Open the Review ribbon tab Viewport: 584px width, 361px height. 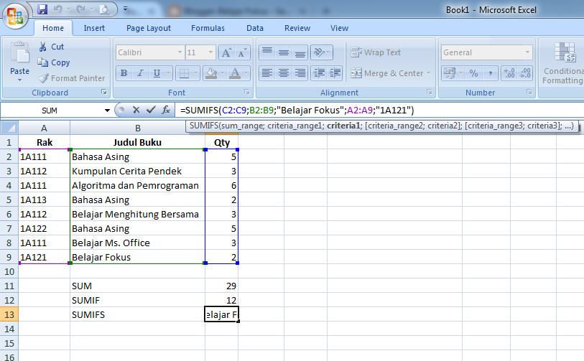pos(297,28)
